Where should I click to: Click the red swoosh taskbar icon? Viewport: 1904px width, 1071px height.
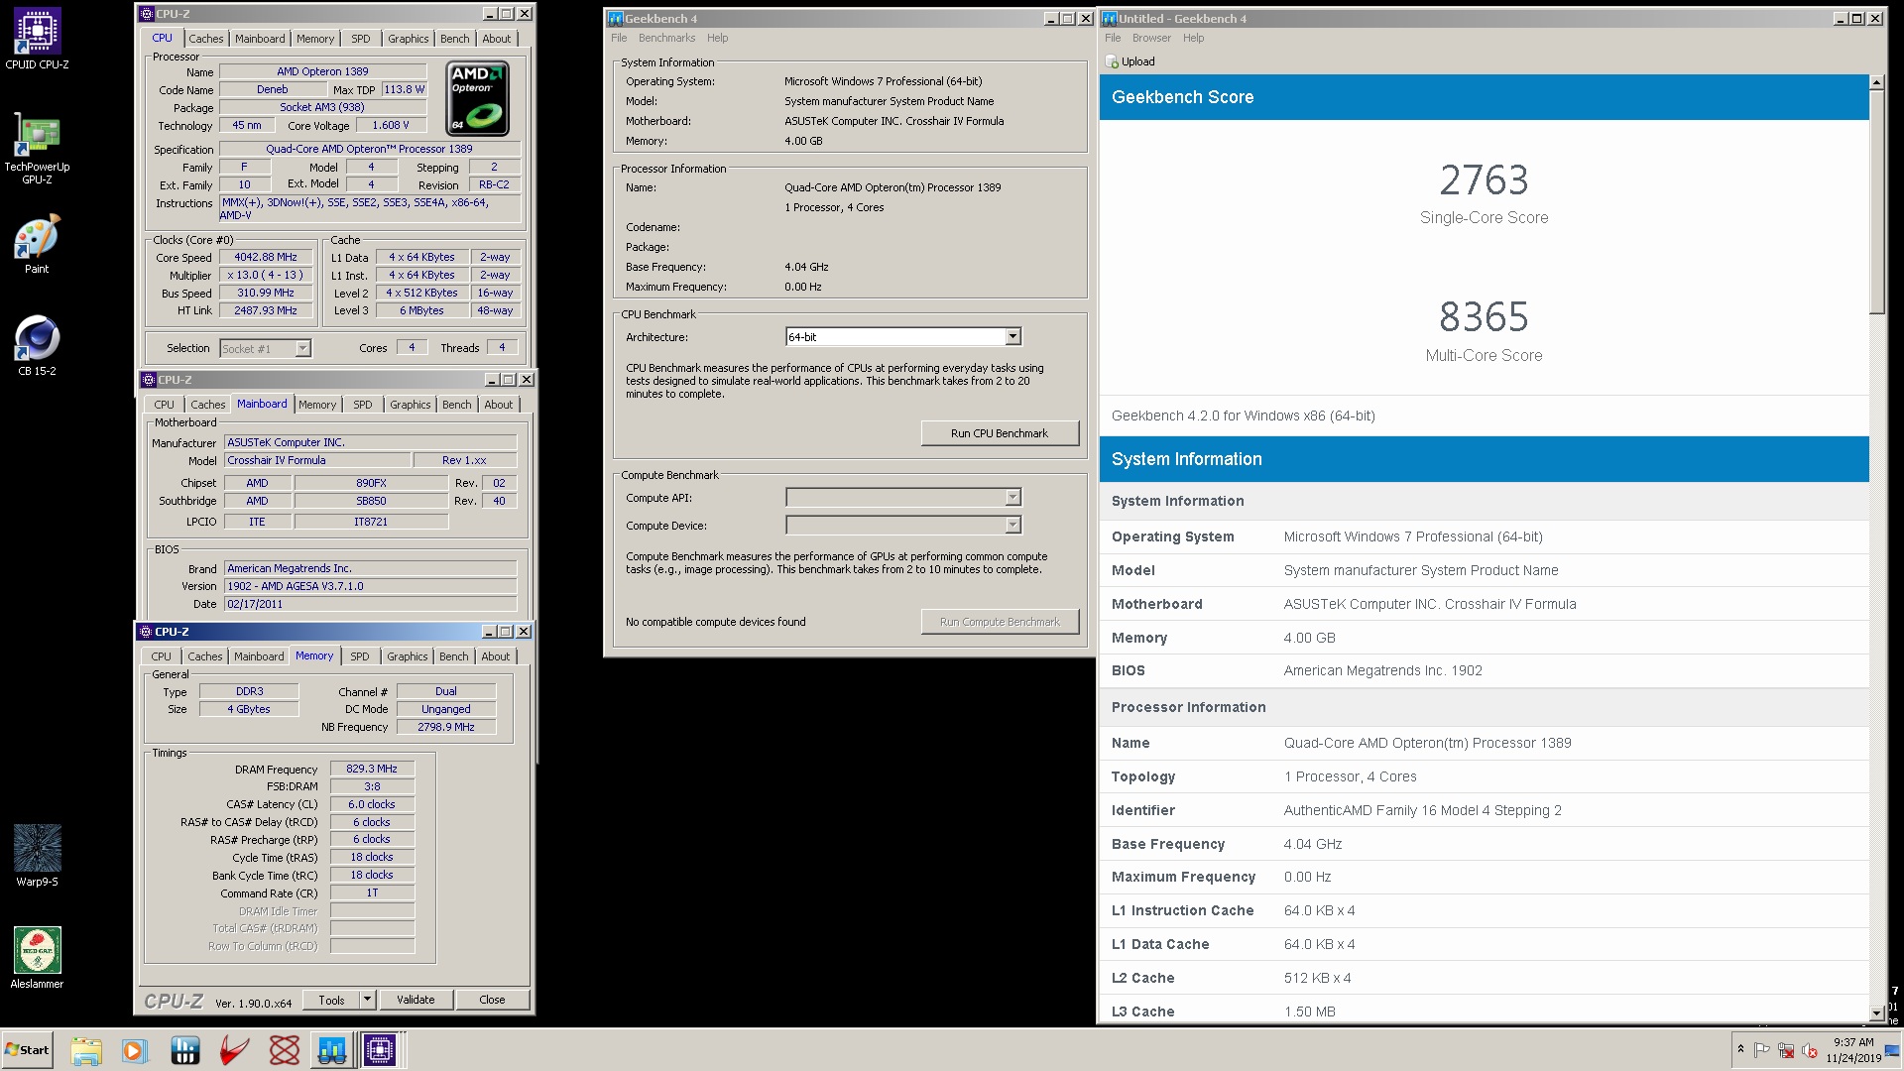click(x=234, y=1050)
